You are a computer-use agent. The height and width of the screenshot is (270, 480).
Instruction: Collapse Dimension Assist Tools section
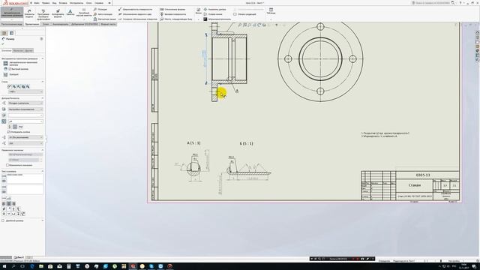pyautogui.click(x=42, y=58)
